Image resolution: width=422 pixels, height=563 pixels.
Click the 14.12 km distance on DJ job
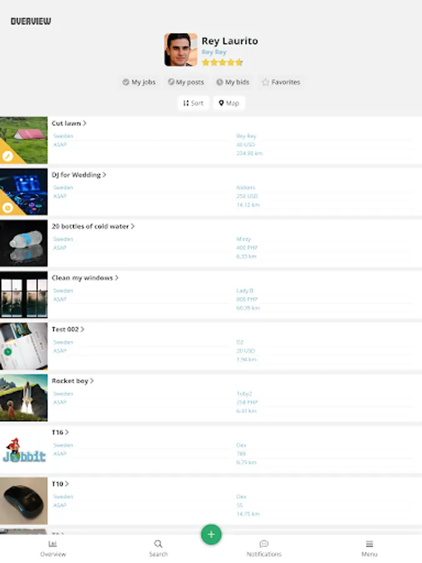click(248, 205)
